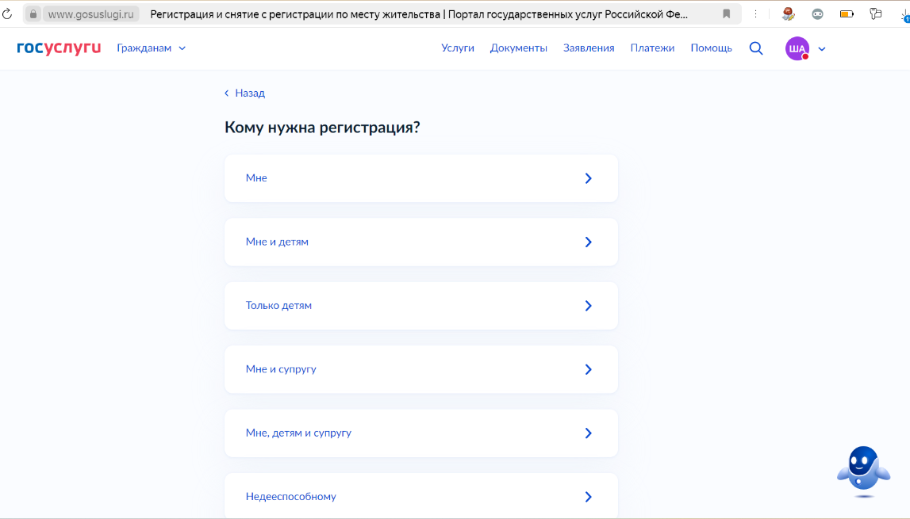Viewport: 910px width, 519px height.
Task: Expand the profile menu chevron
Action: coord(822,49)
